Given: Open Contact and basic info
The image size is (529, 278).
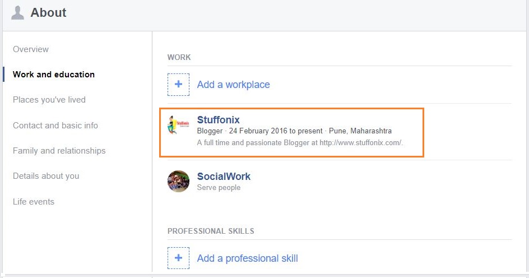Looking at the screenshot, I should pos(55,126).
